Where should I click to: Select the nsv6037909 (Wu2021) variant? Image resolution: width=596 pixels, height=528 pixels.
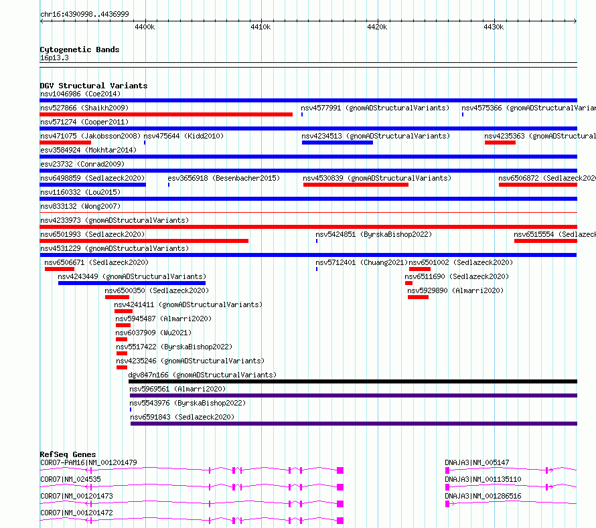coord(153,333)
